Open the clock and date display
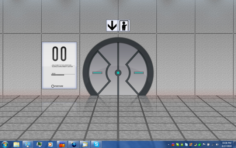This screenshot has height=148, width=236. coord(227,145)
